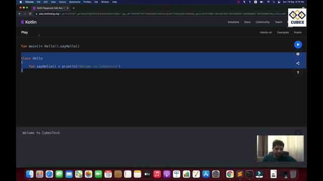323x181 pixels.
Task: Open Mail from the dock
Action: coord(69,174)
